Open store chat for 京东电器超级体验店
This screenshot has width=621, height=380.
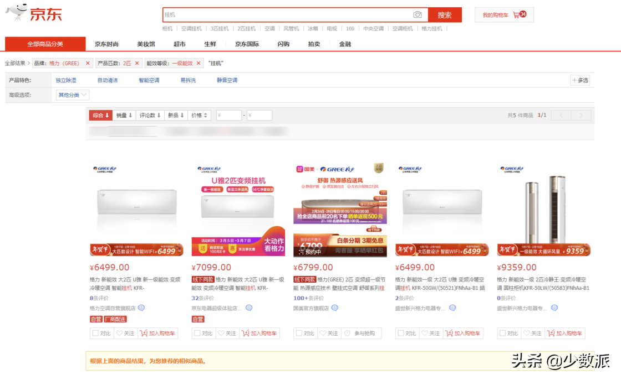[249, 308]
